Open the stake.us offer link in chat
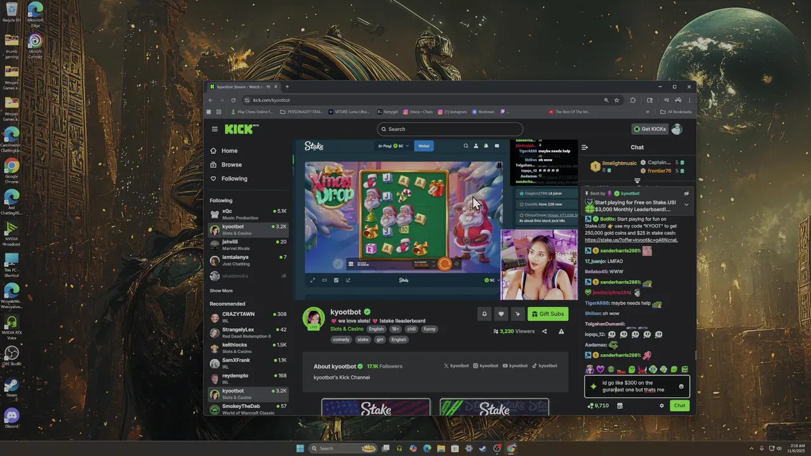The width and height of the screenshot is (811, 456). coord(631,240)
